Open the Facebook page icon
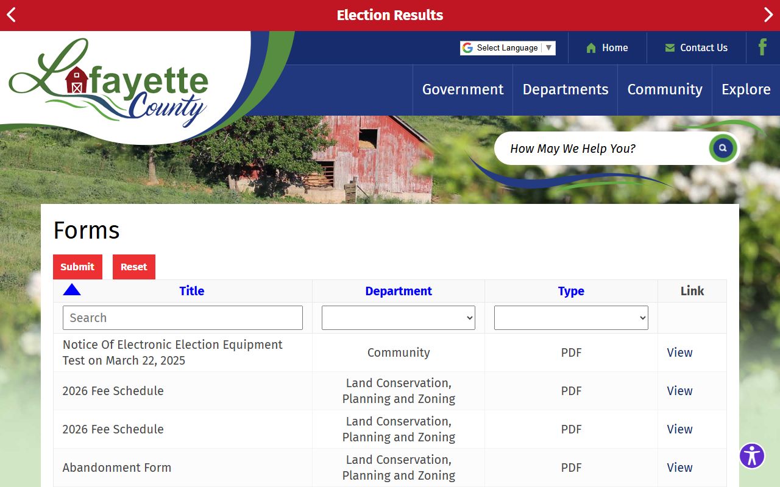Image resolution: width=780 pixels, height=487 pixels. 762,47
